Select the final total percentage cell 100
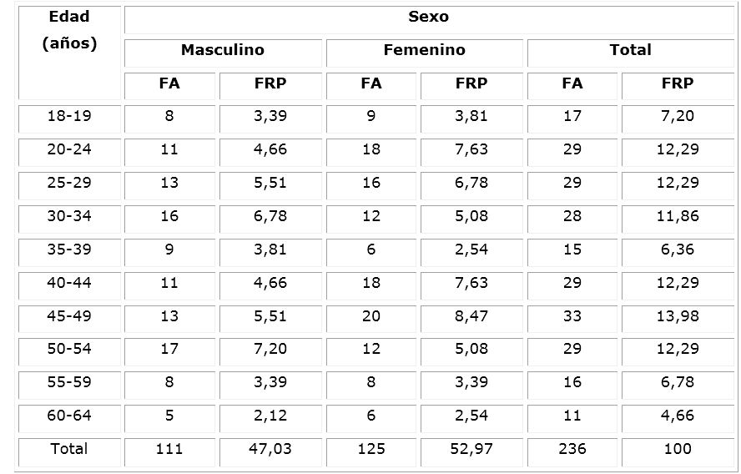 click(x=678, y=449)
